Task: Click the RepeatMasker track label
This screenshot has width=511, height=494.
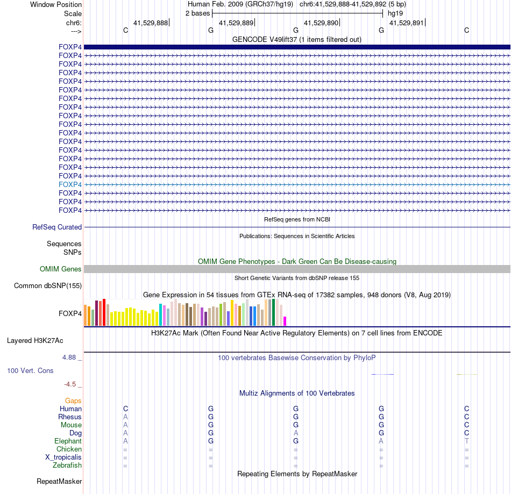Action: click(x=59, y=481)
